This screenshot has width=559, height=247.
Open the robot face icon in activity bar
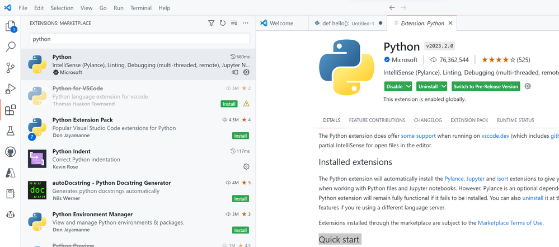(10, 215)
